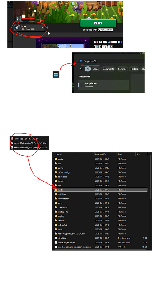Click the screenshots folder icon
This screenshot has width=156, height=282.
(x=56, y=207)
